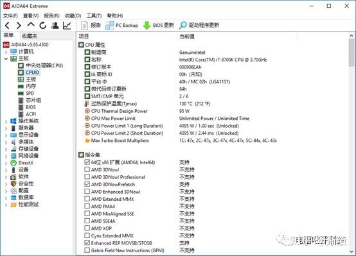Screen dimensions: 356x256
Task: Open the 报告(R) menu
Action: click(x=51, y=15)
